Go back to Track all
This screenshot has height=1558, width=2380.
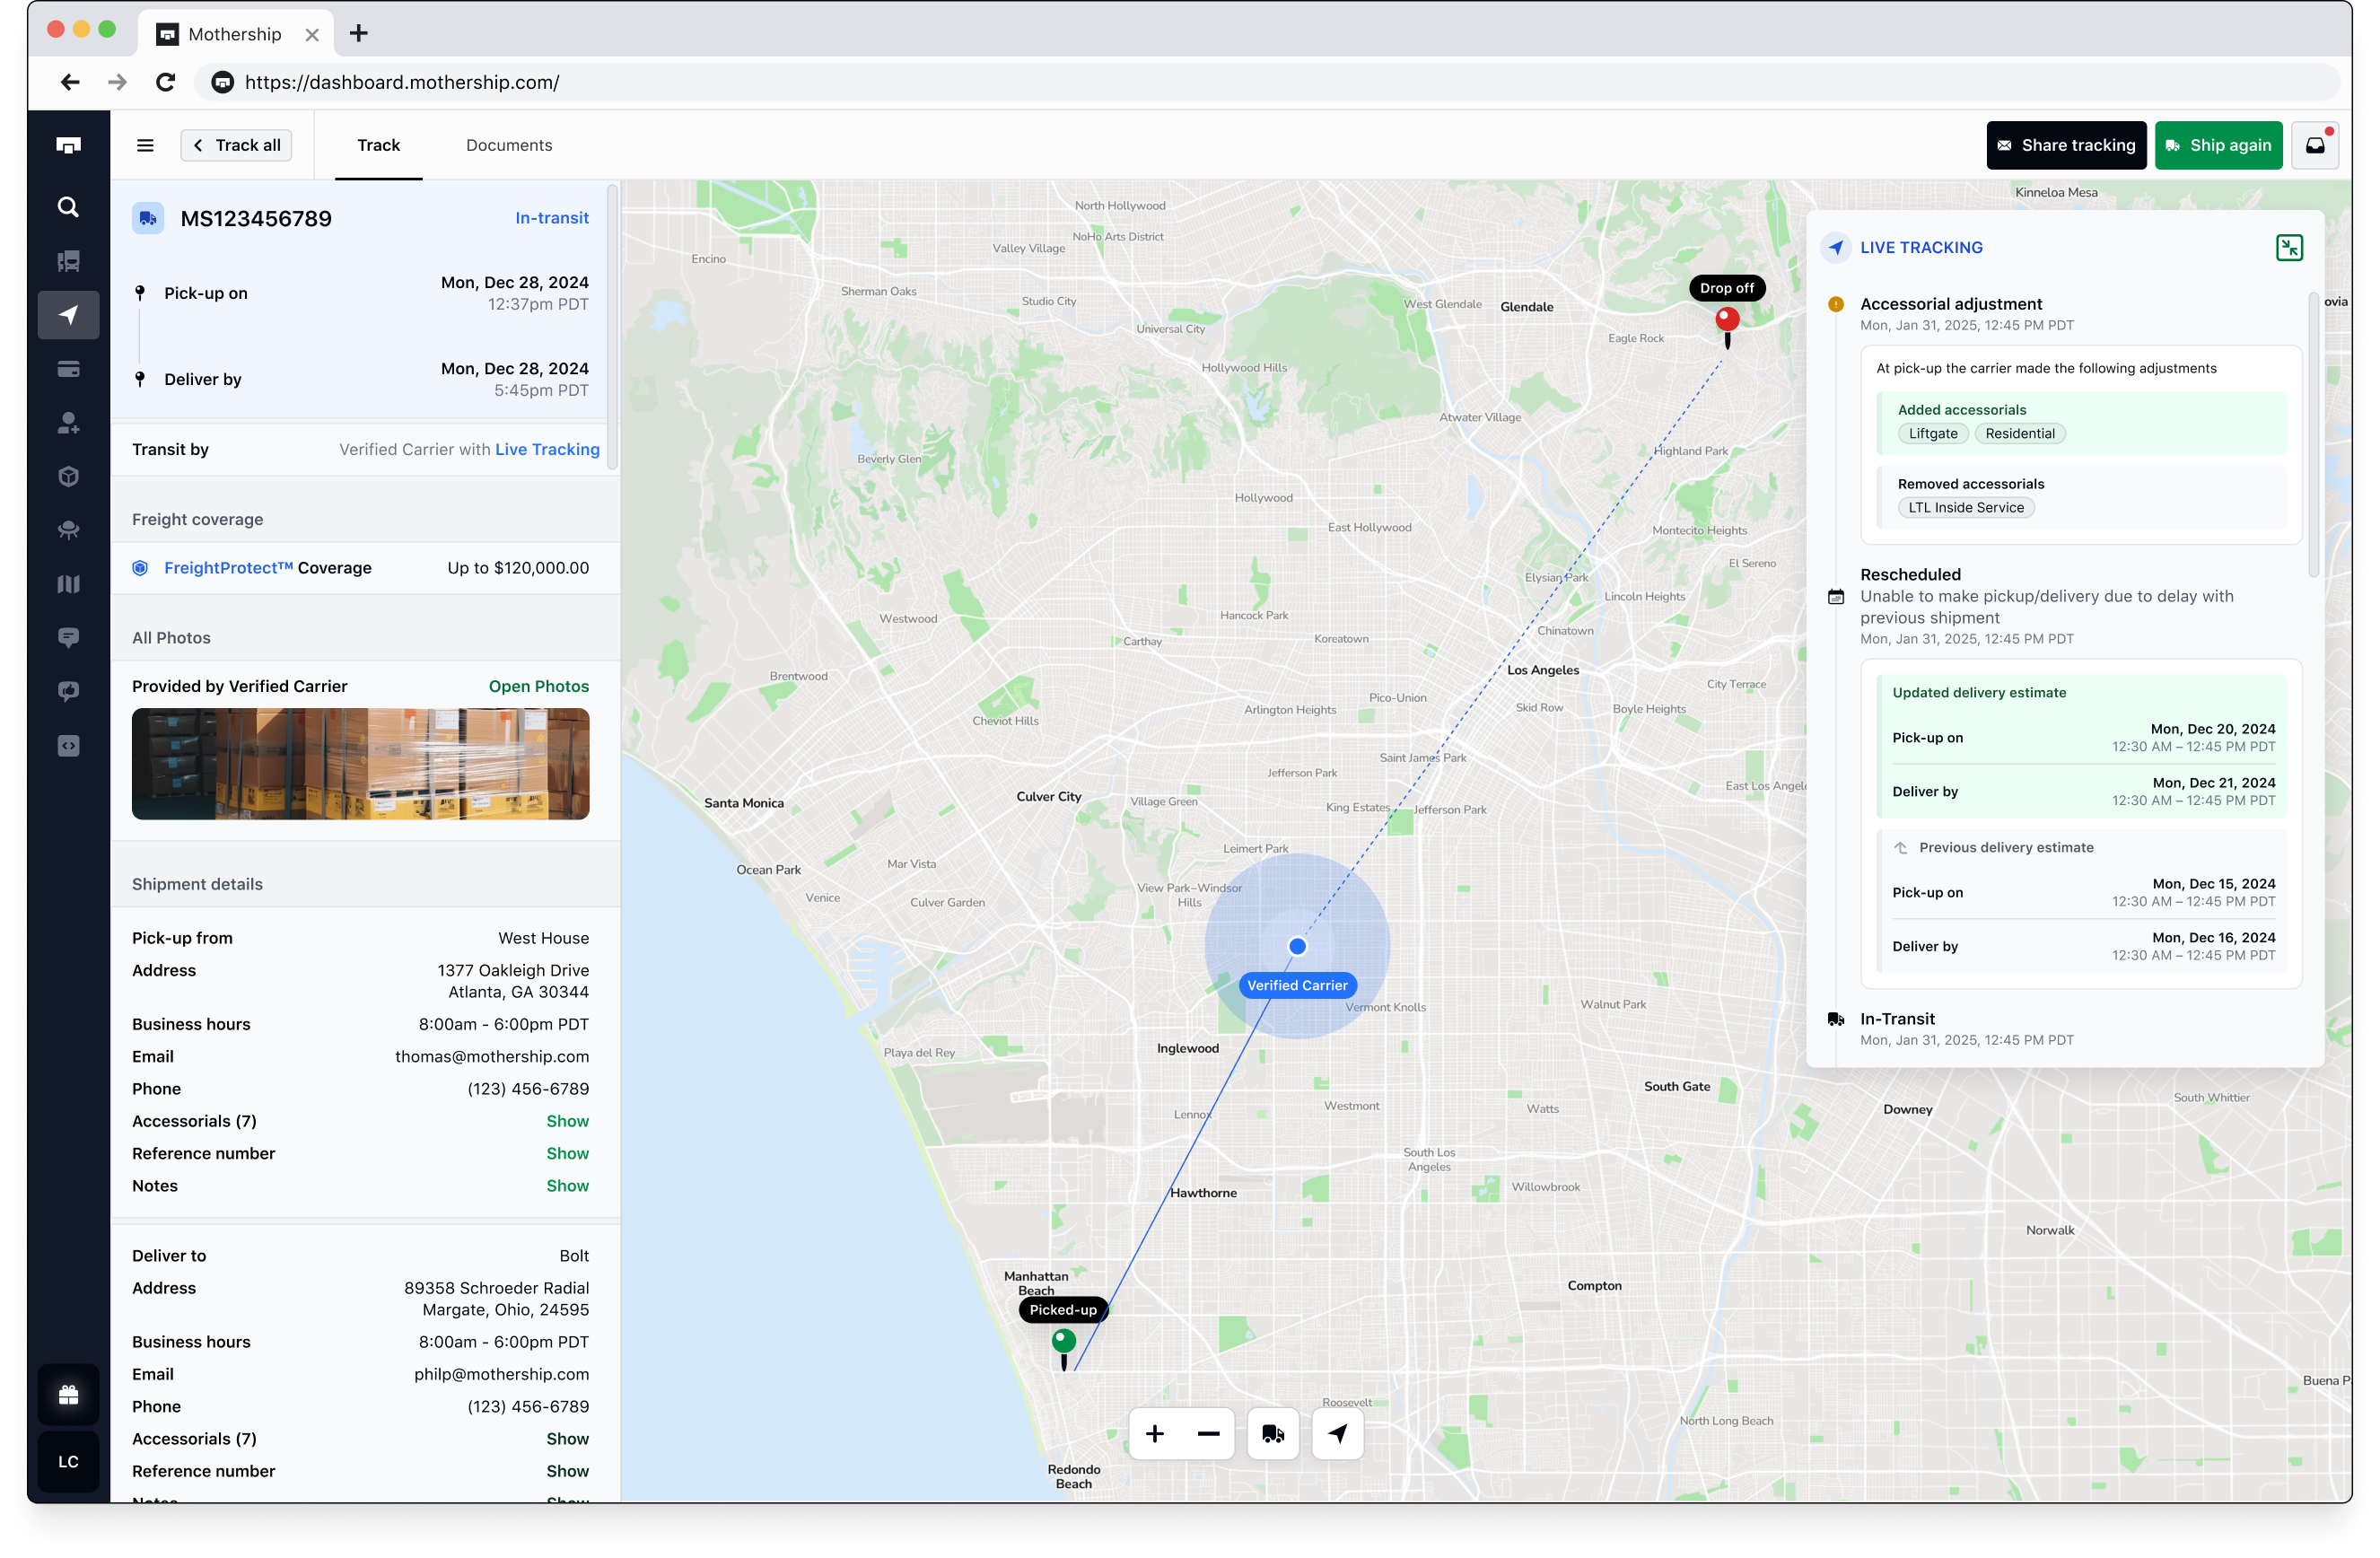point(236,146)
